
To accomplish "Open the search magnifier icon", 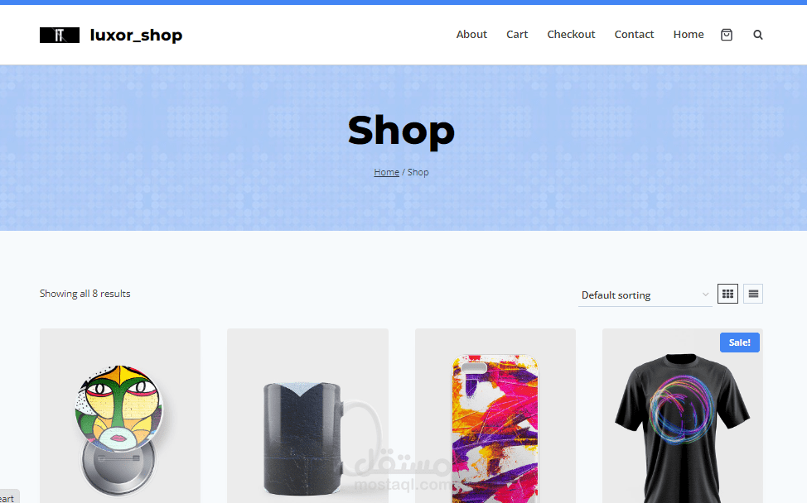I will click(x=757, y=35).
